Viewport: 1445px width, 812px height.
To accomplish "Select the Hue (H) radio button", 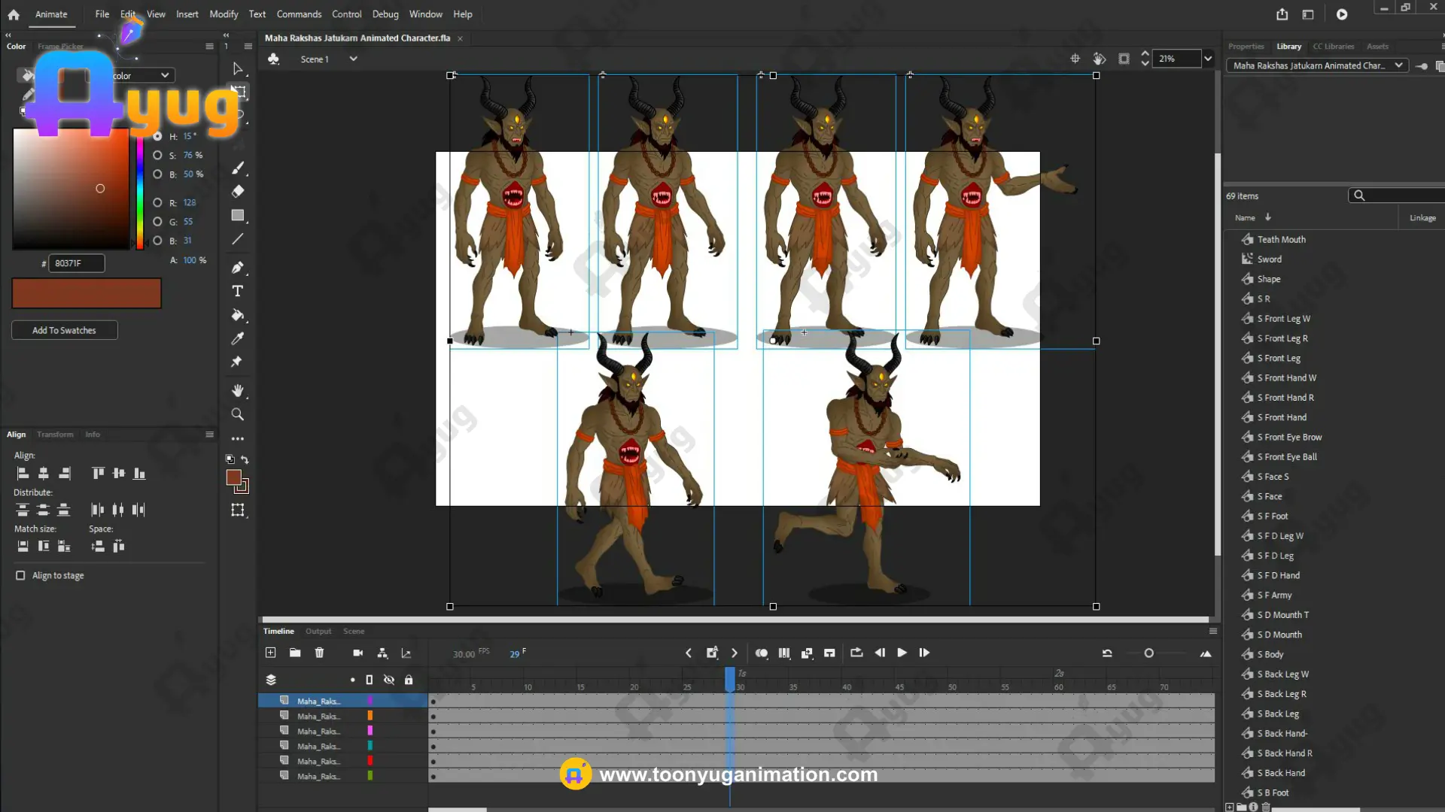I will [x=157, y=136].
